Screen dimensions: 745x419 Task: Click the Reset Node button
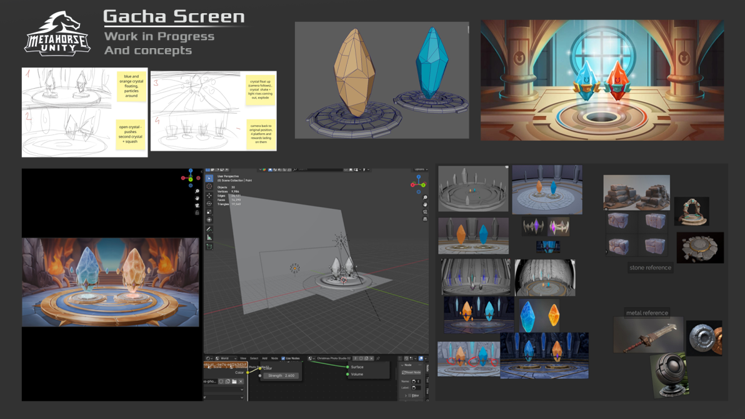pos(412,373)
